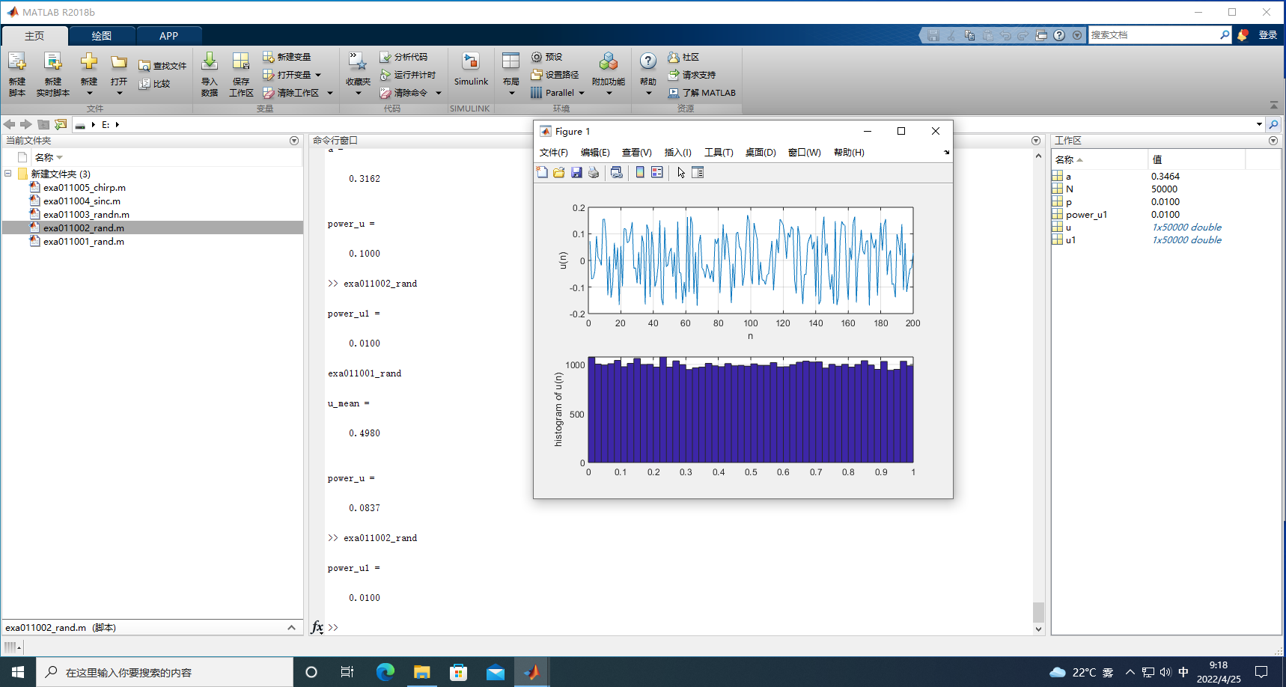Click the New Live Script (新建实时脚本) icon
The height and width of the screenshot is (687, 1286).
click(52, 62)
